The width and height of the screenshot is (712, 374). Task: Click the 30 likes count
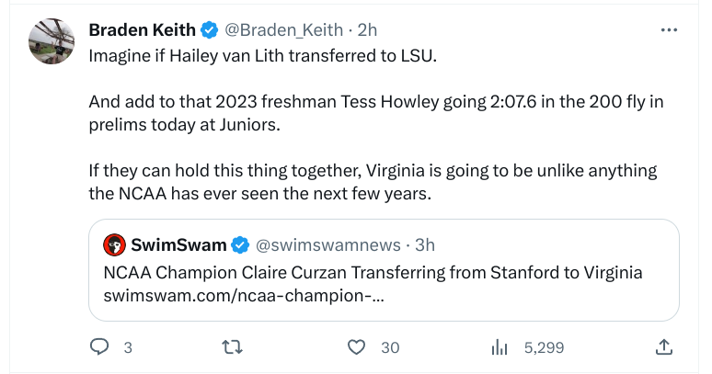coord(390,347)
